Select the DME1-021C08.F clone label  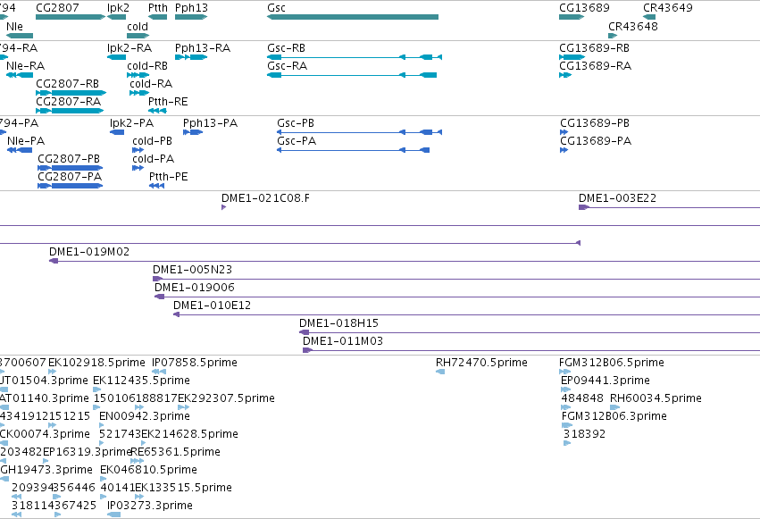click(x=265, y=198)
